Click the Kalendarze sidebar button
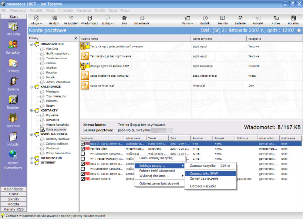Screen dimensions: 303x219 (14, 189)
